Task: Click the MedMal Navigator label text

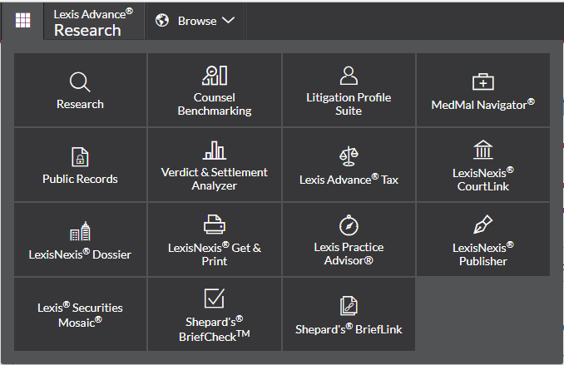Action: pyautogui.click(x=483, y=105)
